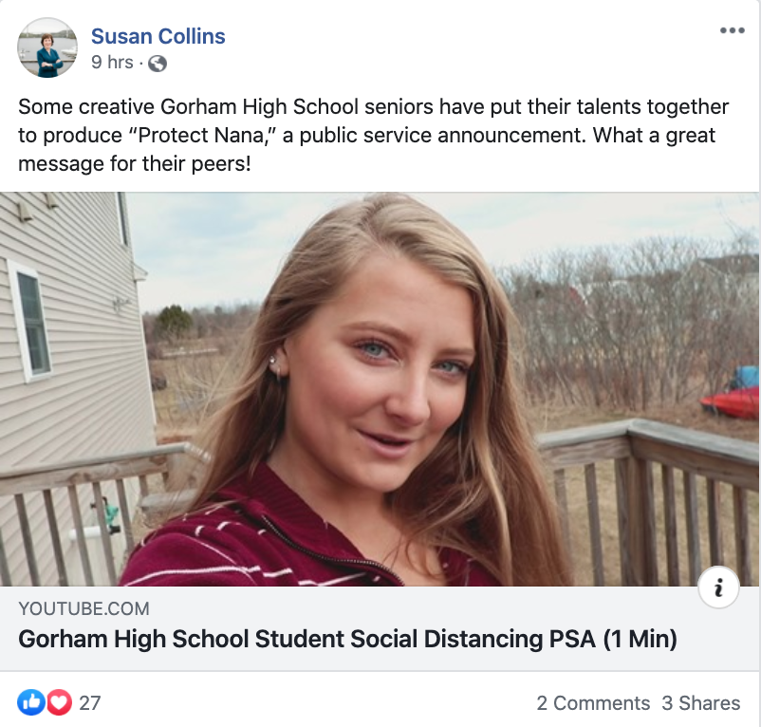Click the globe public audience icon
This screenshot has height=727, width=761.
click(158, 64)
